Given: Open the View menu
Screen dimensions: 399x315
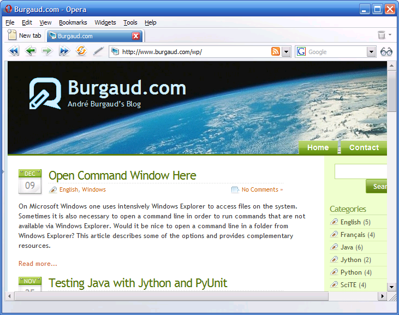Looking at the screenshot, I should click(45, 22).
